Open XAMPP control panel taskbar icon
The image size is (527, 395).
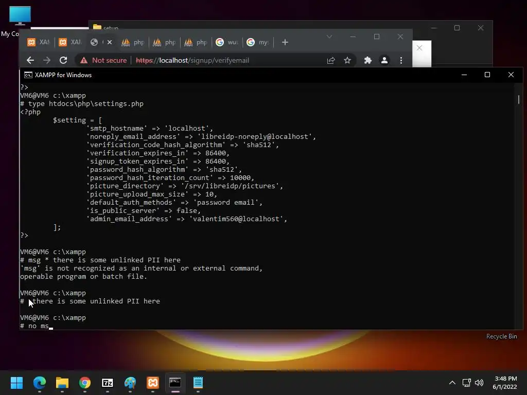tap(152, 383)
